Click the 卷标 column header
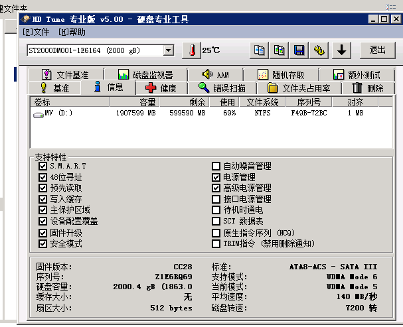The image size is (403, 327). click(x=70, y=102)
